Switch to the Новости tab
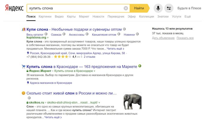The width and height of the screenshot is (210, 127). [x=98, y=16]
